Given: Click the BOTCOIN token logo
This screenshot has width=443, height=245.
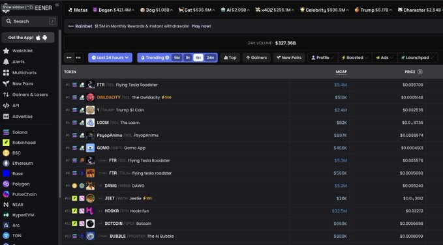Looking at the screenshot, I should click(91, 223).
